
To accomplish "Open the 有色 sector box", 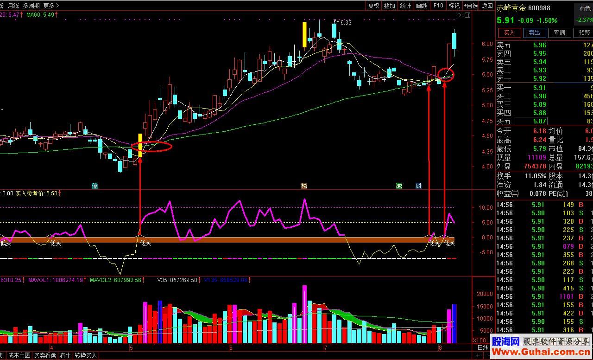I will tap(584, 14).
